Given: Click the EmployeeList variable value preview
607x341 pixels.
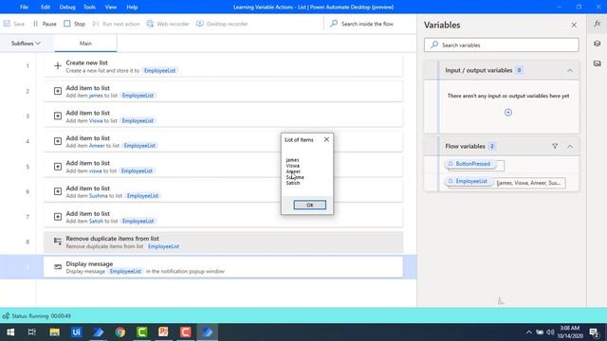Looking at the screenshot, I should 528,183.
